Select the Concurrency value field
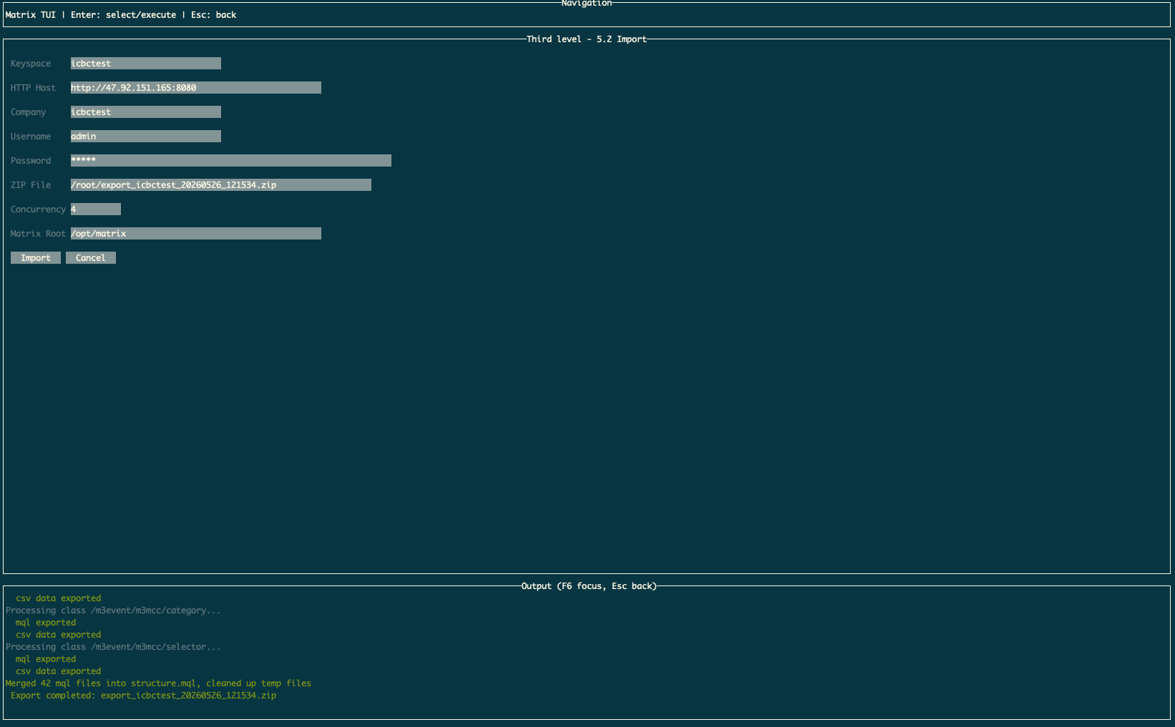1175x727 pixels. tap(96, 209)
